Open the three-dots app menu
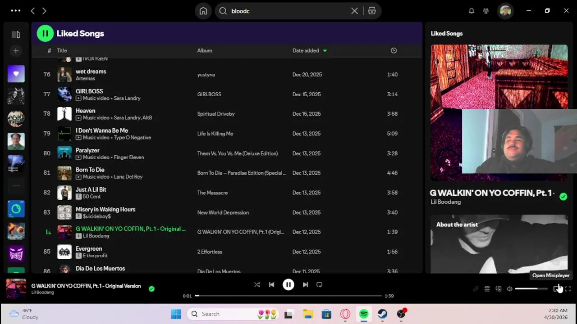The image size is (577, 324). pyautogui.click(x=15, y=11)
